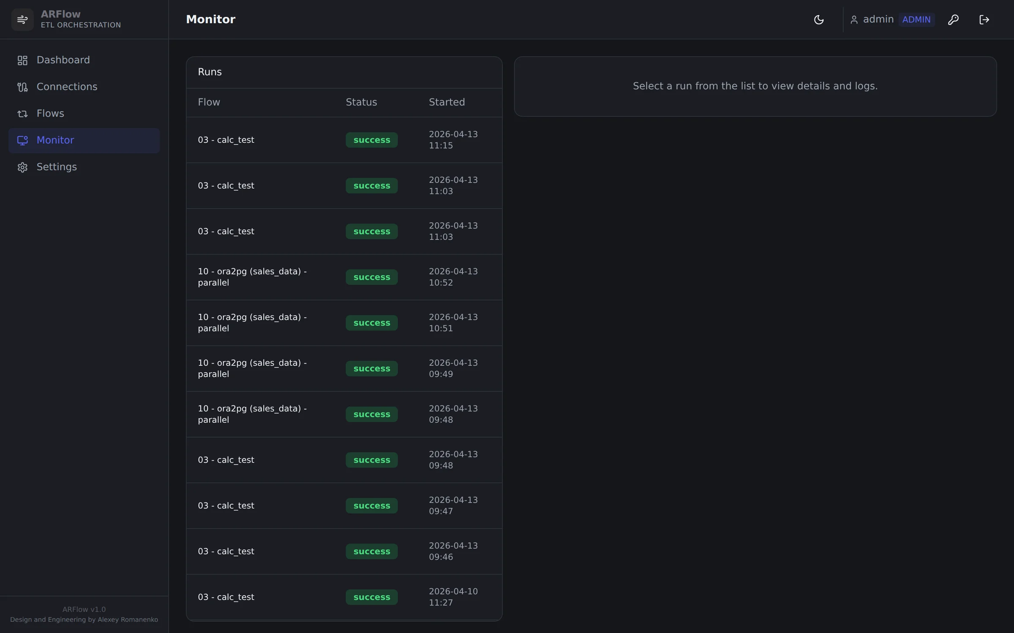Navigate to Flows
The image size is (1014, 633).
(x=84, y=114)
